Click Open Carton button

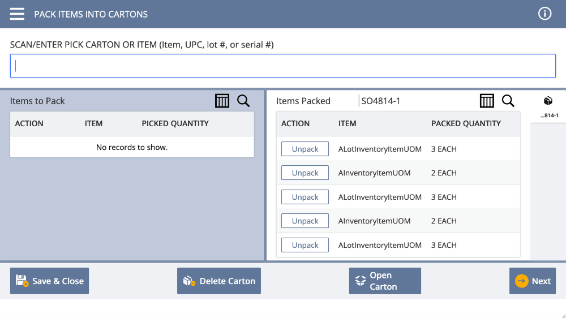click(385, 281)
